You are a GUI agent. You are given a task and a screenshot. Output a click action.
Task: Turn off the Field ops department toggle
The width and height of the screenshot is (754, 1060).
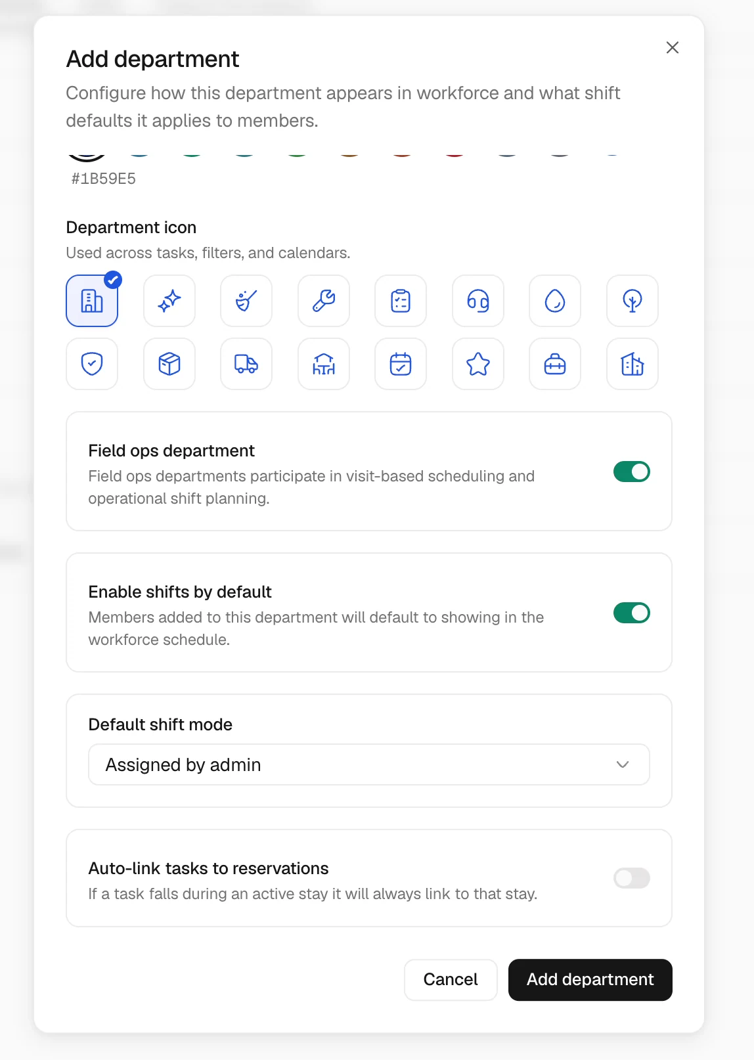pos(632,472)
